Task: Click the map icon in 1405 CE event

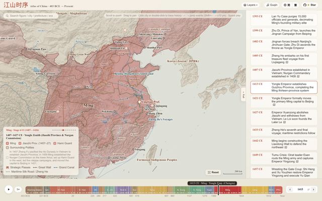Action: click(x=287, y=62)
